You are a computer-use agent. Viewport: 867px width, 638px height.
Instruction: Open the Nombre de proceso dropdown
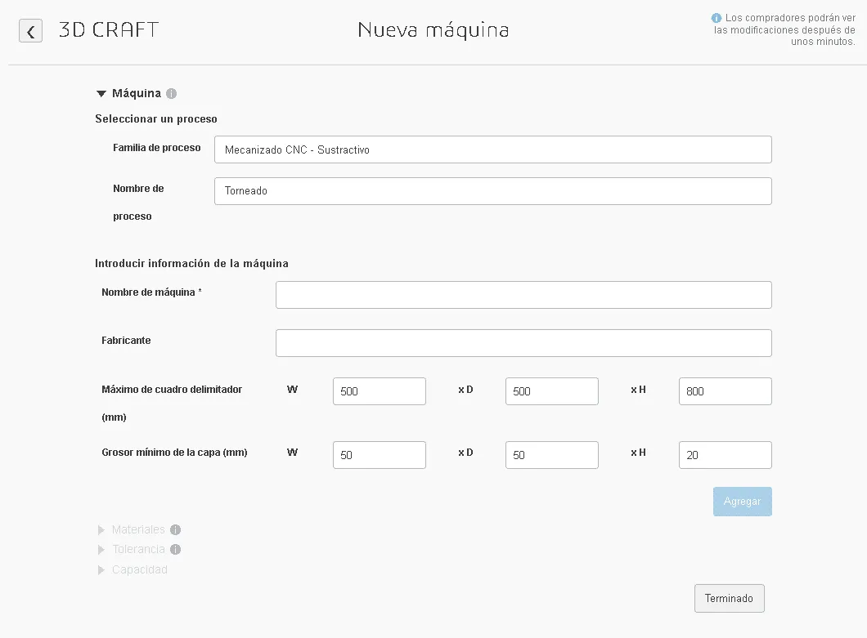492,191
